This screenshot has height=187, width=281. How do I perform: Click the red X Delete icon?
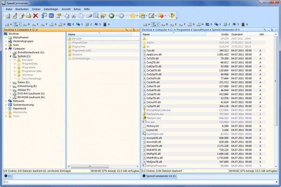(36, 16)
